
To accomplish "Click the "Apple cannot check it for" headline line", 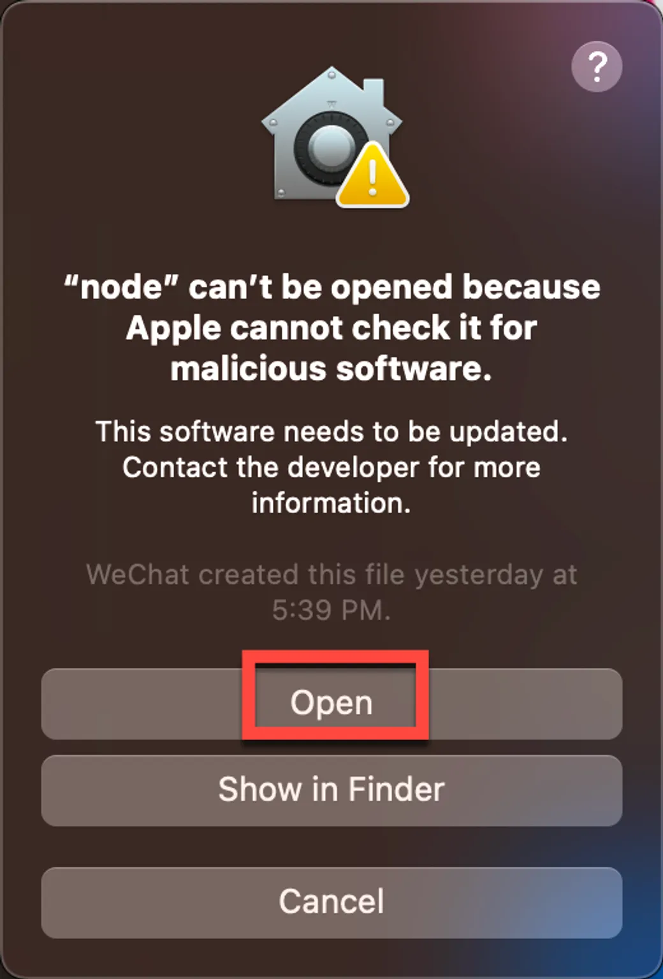I will [331, 328].
